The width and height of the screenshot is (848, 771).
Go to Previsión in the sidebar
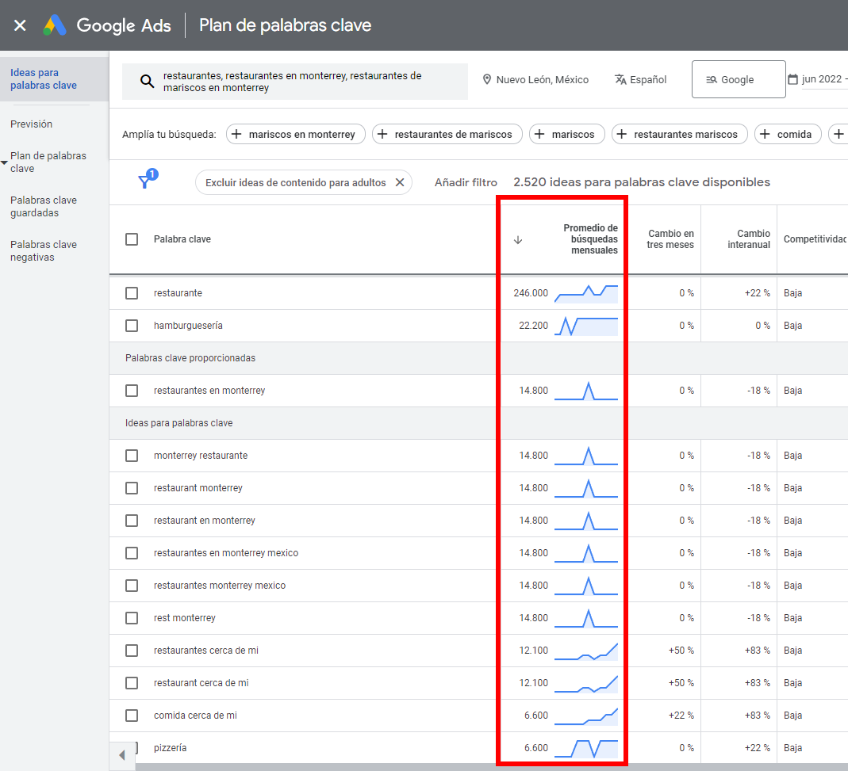click(32, 124)
